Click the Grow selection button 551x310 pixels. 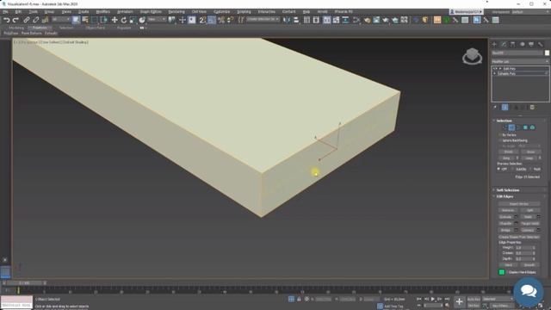tap(530, 152)
